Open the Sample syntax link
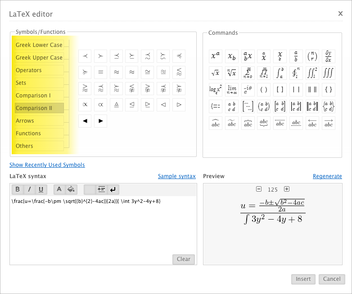This screenshot has height=294, width=352. pyautogui.click(x=176, y=176)
